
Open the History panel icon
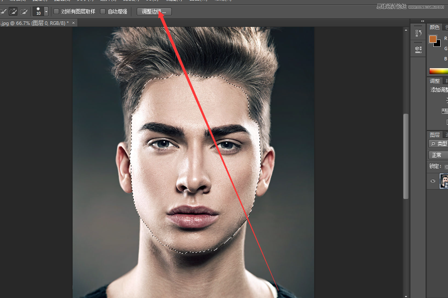418,33
